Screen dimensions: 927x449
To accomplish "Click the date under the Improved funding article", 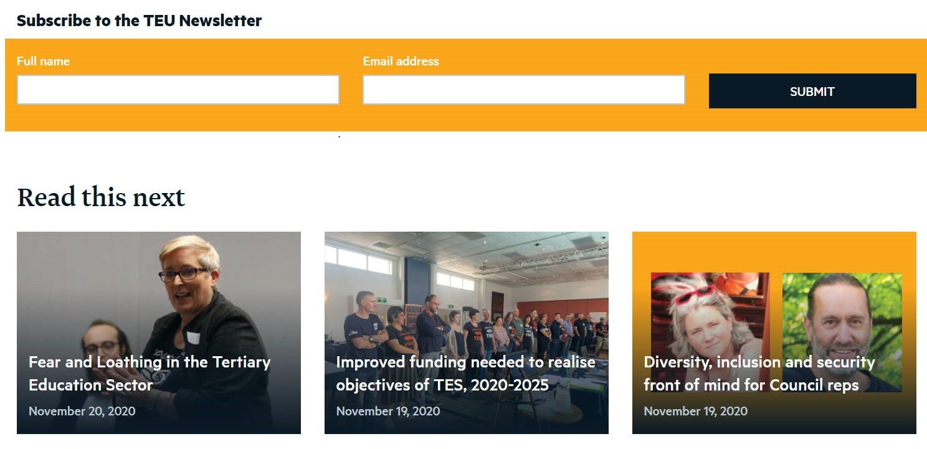I will click(x=388, y=411).
